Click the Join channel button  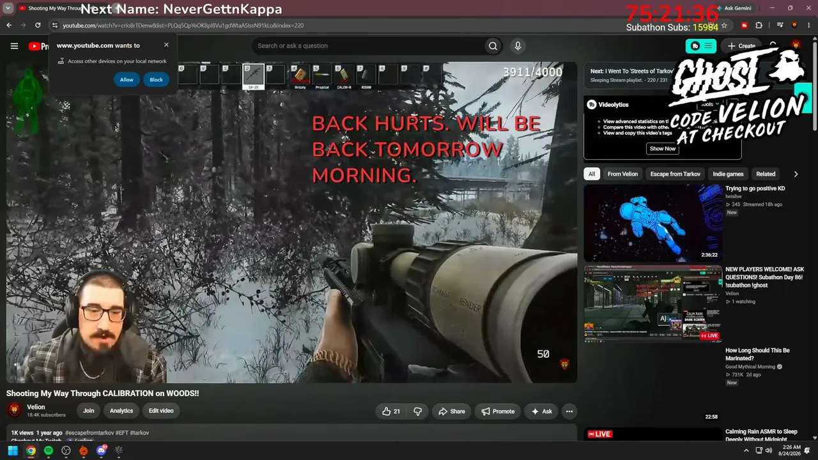click(x=89, y=411)
